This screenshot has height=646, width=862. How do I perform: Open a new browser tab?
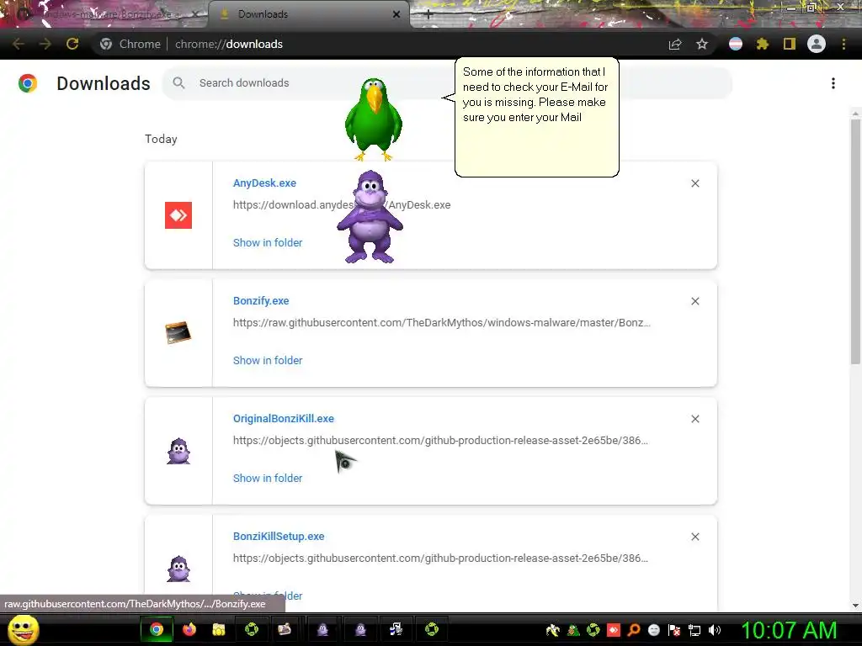pyautogui.click(x=428, y=14)
